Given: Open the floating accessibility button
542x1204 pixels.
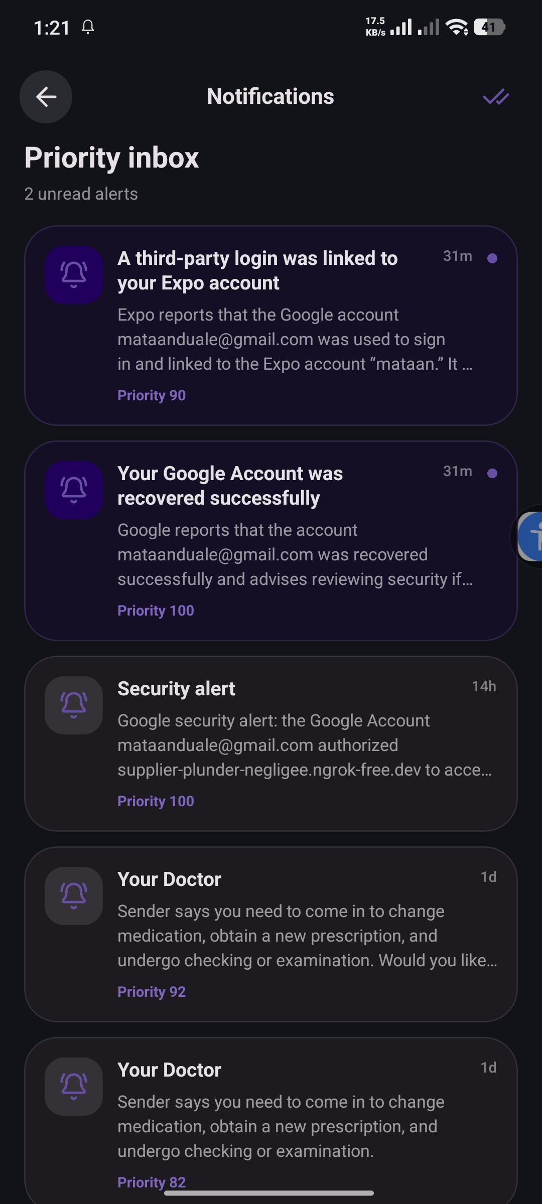Looking at the screenshot, I should [530, 536].
